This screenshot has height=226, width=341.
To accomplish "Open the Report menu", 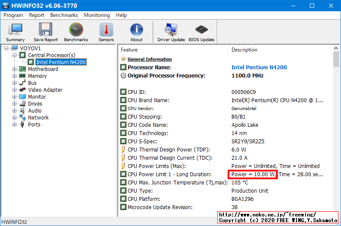I will click(36, 15).
